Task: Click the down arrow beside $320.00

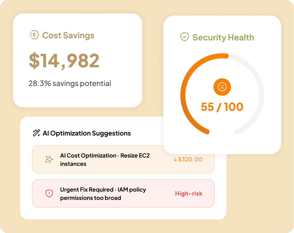Action: (175, 159)
